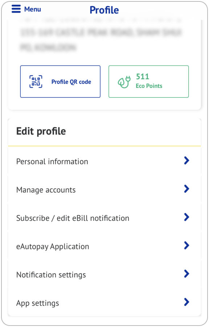The height and width of the screenshot is (327, 209).
Task: Click the Menu label in the top bar
Action: [x=32, y=9]
